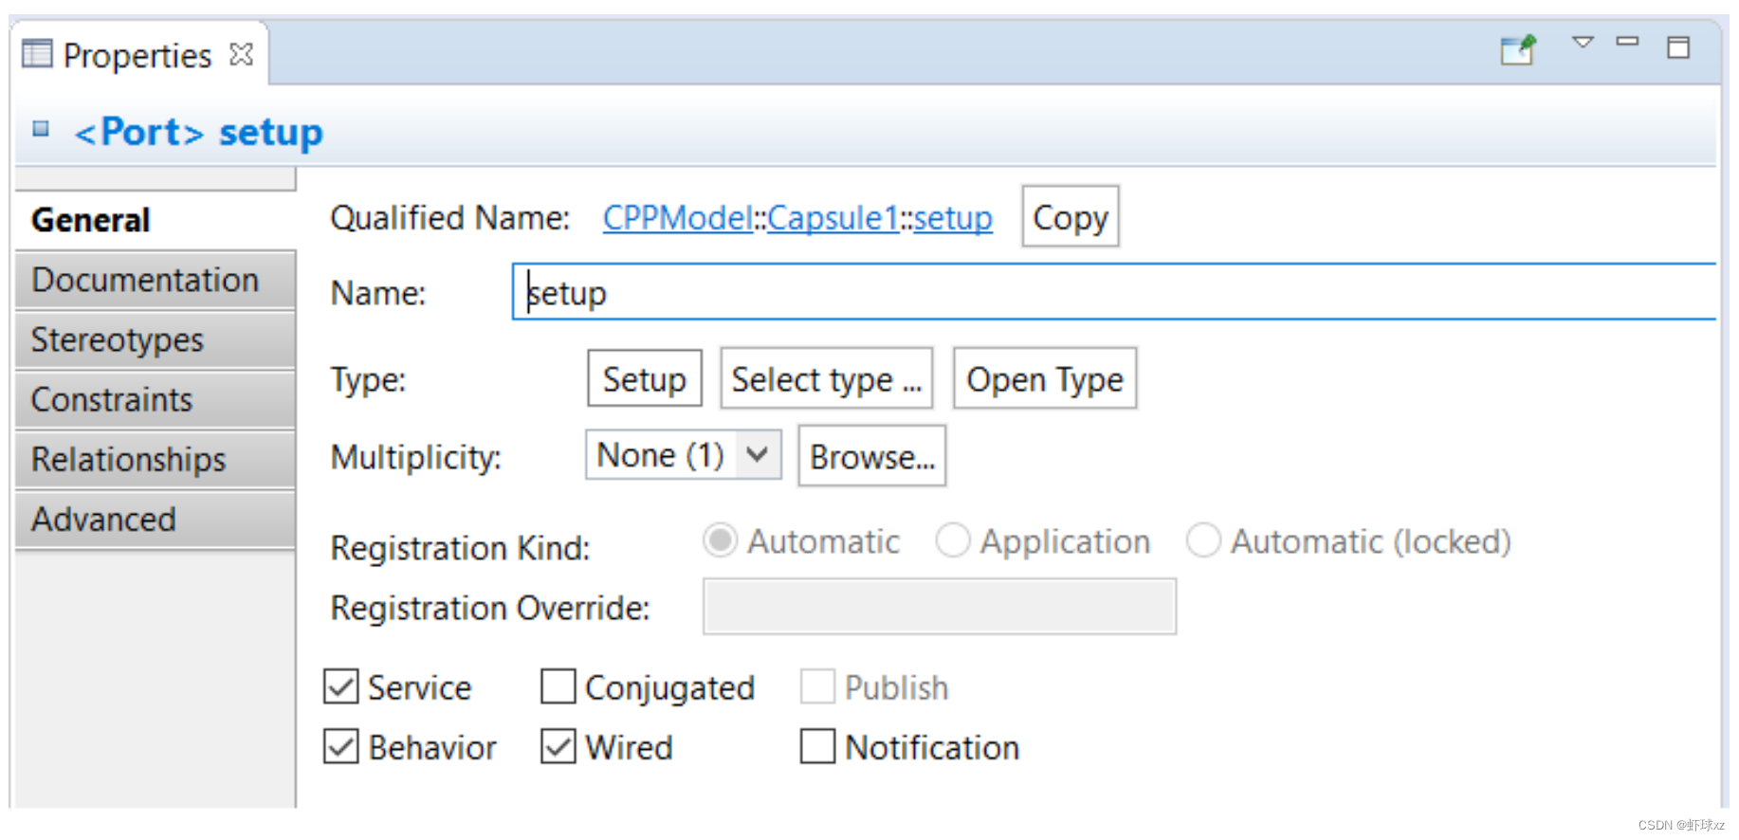The width and height of the screenshot is (1739, 840).
Task: Select Automatic (locked) registration kind
Action: coord(1203,541)
